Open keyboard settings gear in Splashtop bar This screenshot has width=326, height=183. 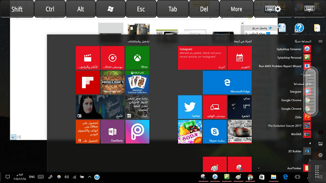pyautogui.click(x=273, y=9)
